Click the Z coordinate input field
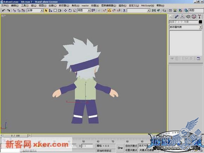Screen dimensions: 204x153 click(87, 146)
